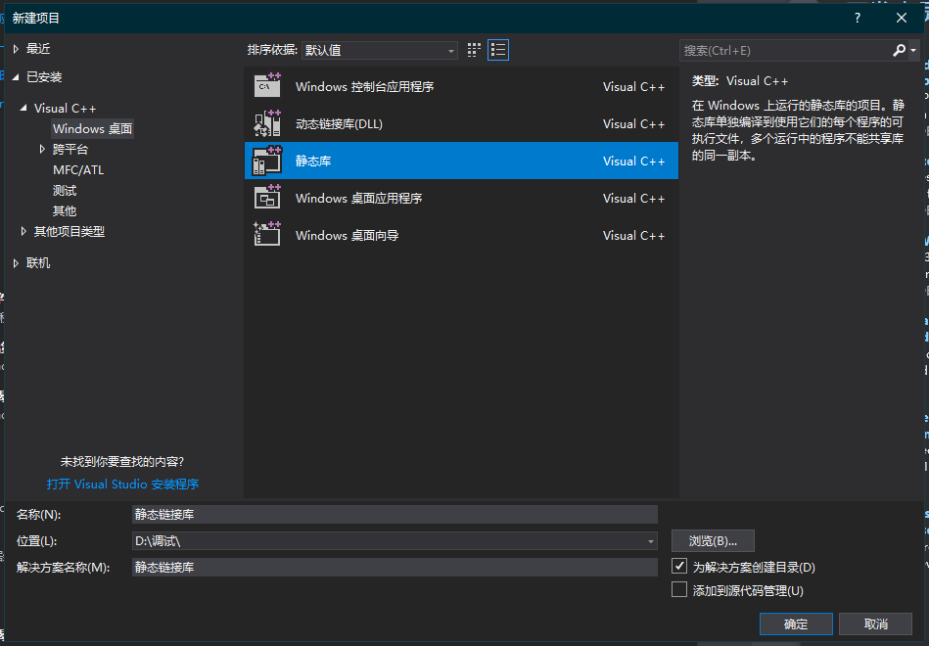The height and width of the screenshot is (646, 929).
Task: Switch to medium icons list view
Action: (498, 50)
